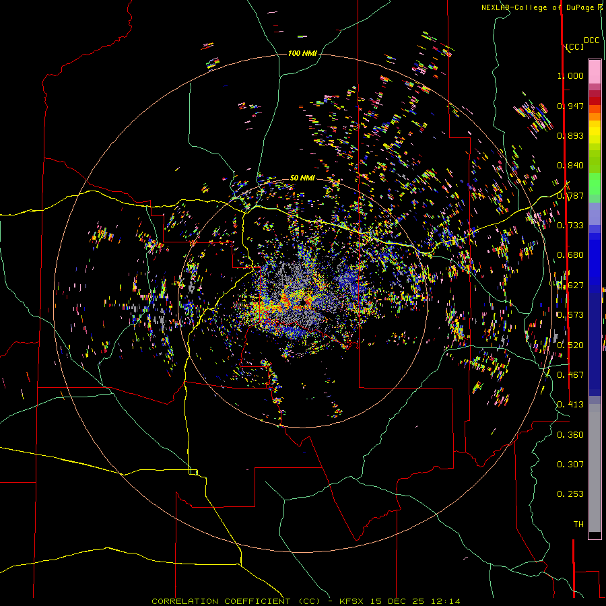Image resolution: width=606 pixels, height=606 pixels.
Task: Click the 0.413 scale value
Action: [x=570, y=405]
